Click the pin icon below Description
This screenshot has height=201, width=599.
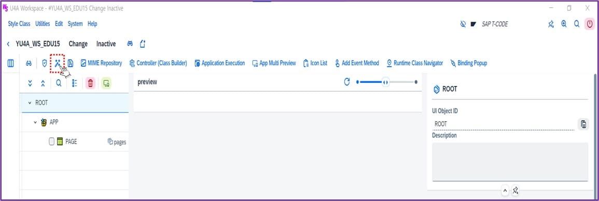(x=515, y=190)
